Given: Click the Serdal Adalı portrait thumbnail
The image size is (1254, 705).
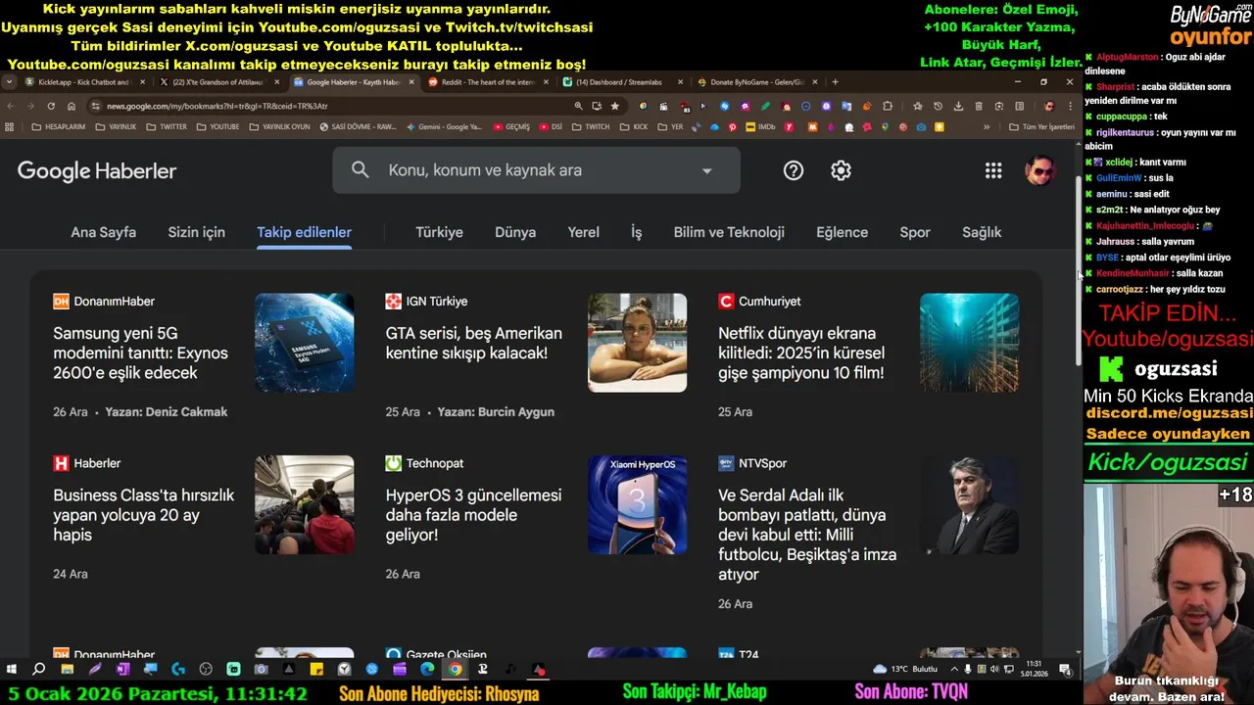Looking at the screenshot, I should point(969,504).
